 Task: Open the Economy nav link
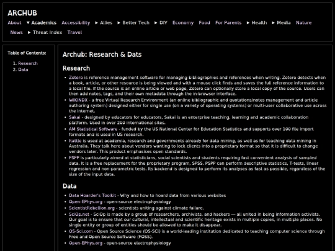183,23
